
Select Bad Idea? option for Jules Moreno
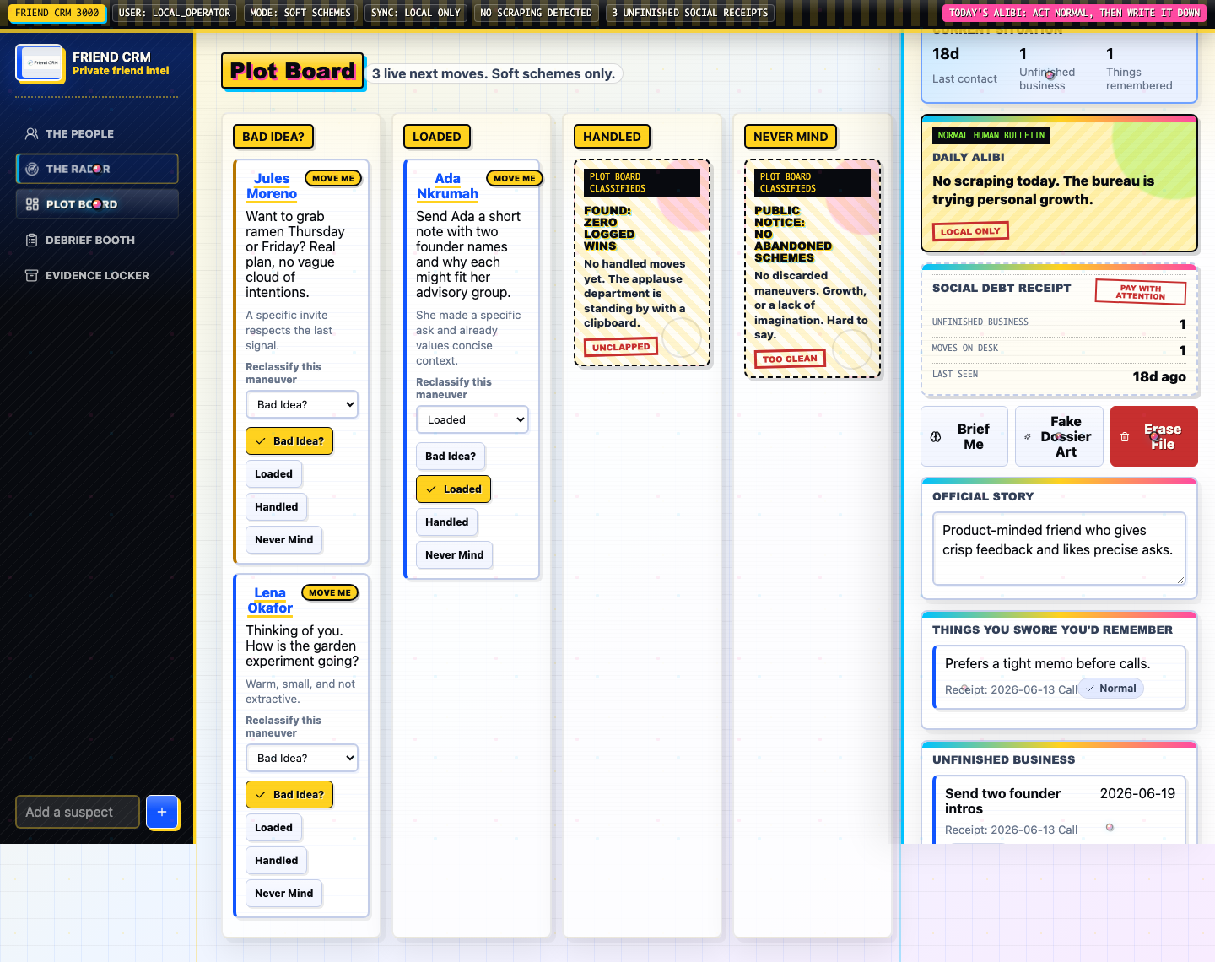[x=289, y=440]
